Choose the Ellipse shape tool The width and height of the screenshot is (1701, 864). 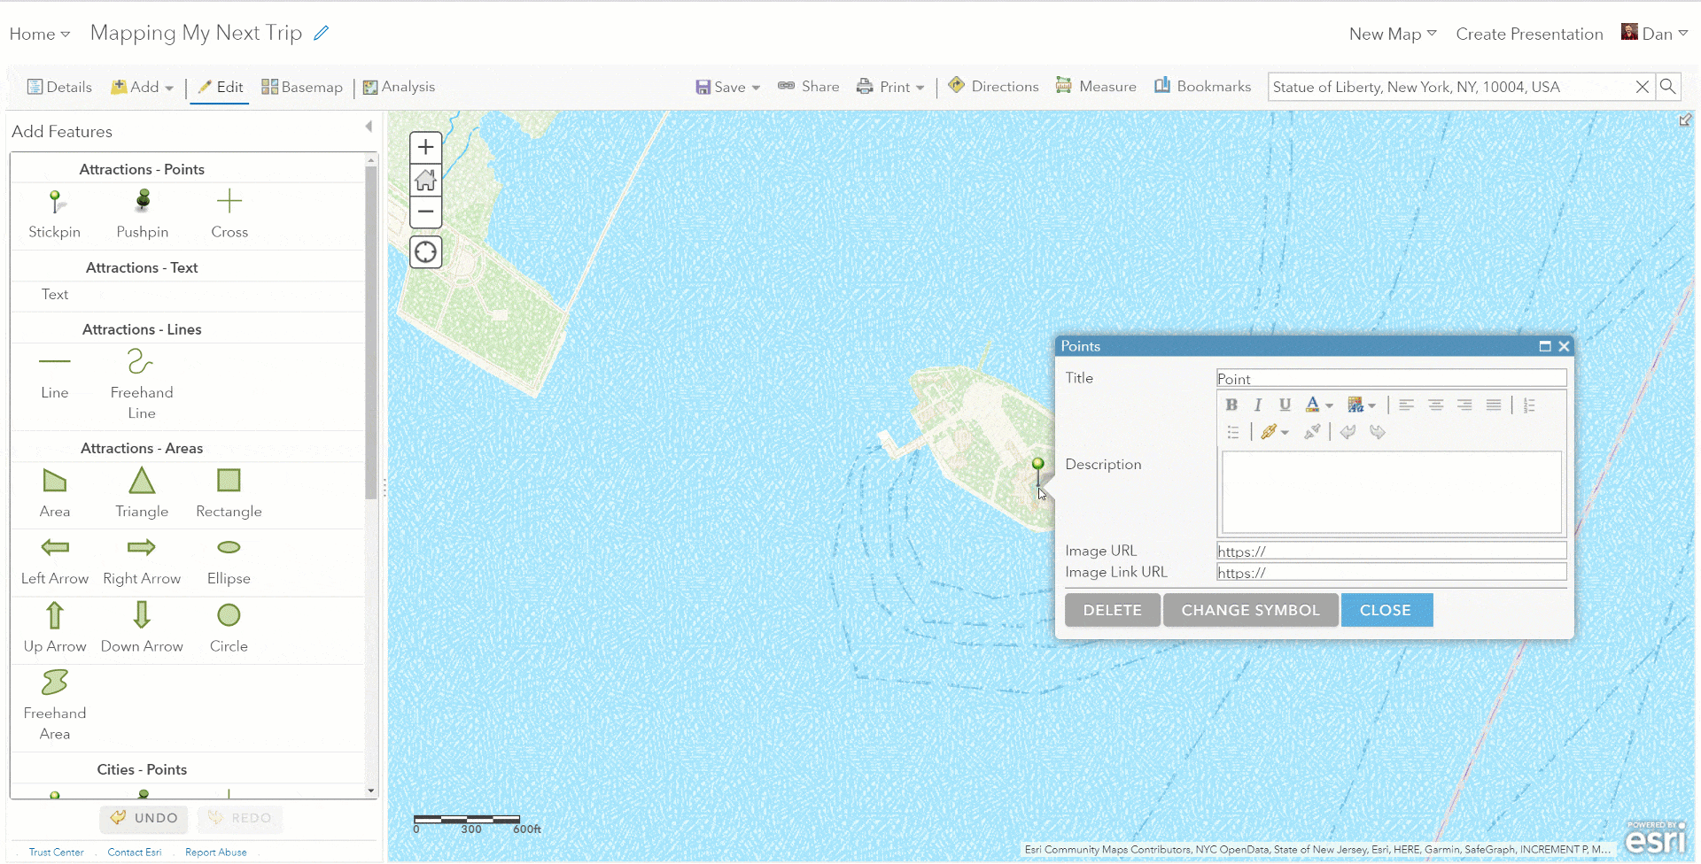pyautogui.click(x=229, y=561)
